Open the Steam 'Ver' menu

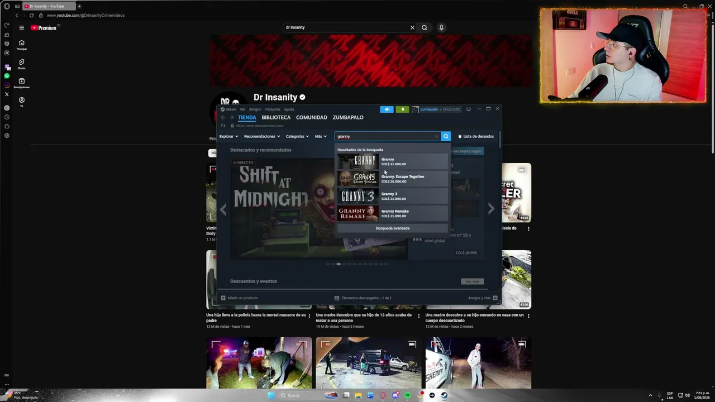(242, 109)
